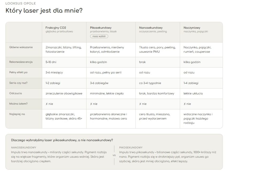Click the "vs" divider between laser descriptions
The height and width of the screenshot is (178, 274).
coord(114,155)
